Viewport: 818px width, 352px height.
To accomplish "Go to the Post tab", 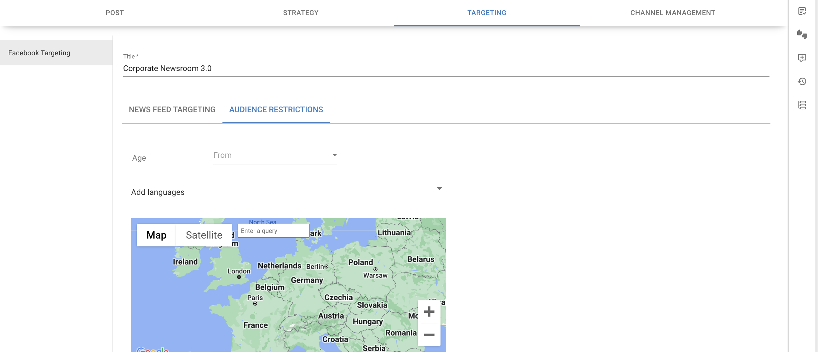I will pos(115,13).
